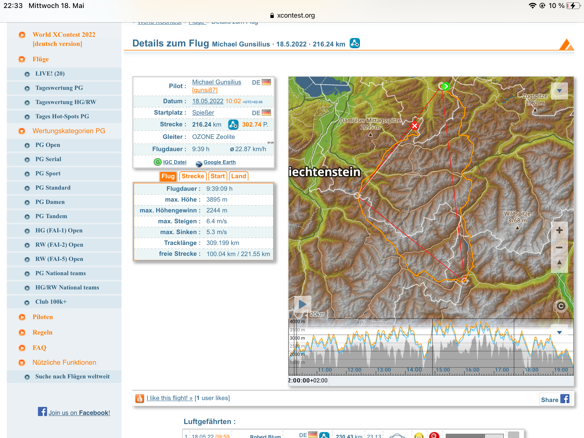This screenshot has width=584, height=438.
Task: Click bullet icon beside World XContest 2022
Action: click(x=22, y=35)
